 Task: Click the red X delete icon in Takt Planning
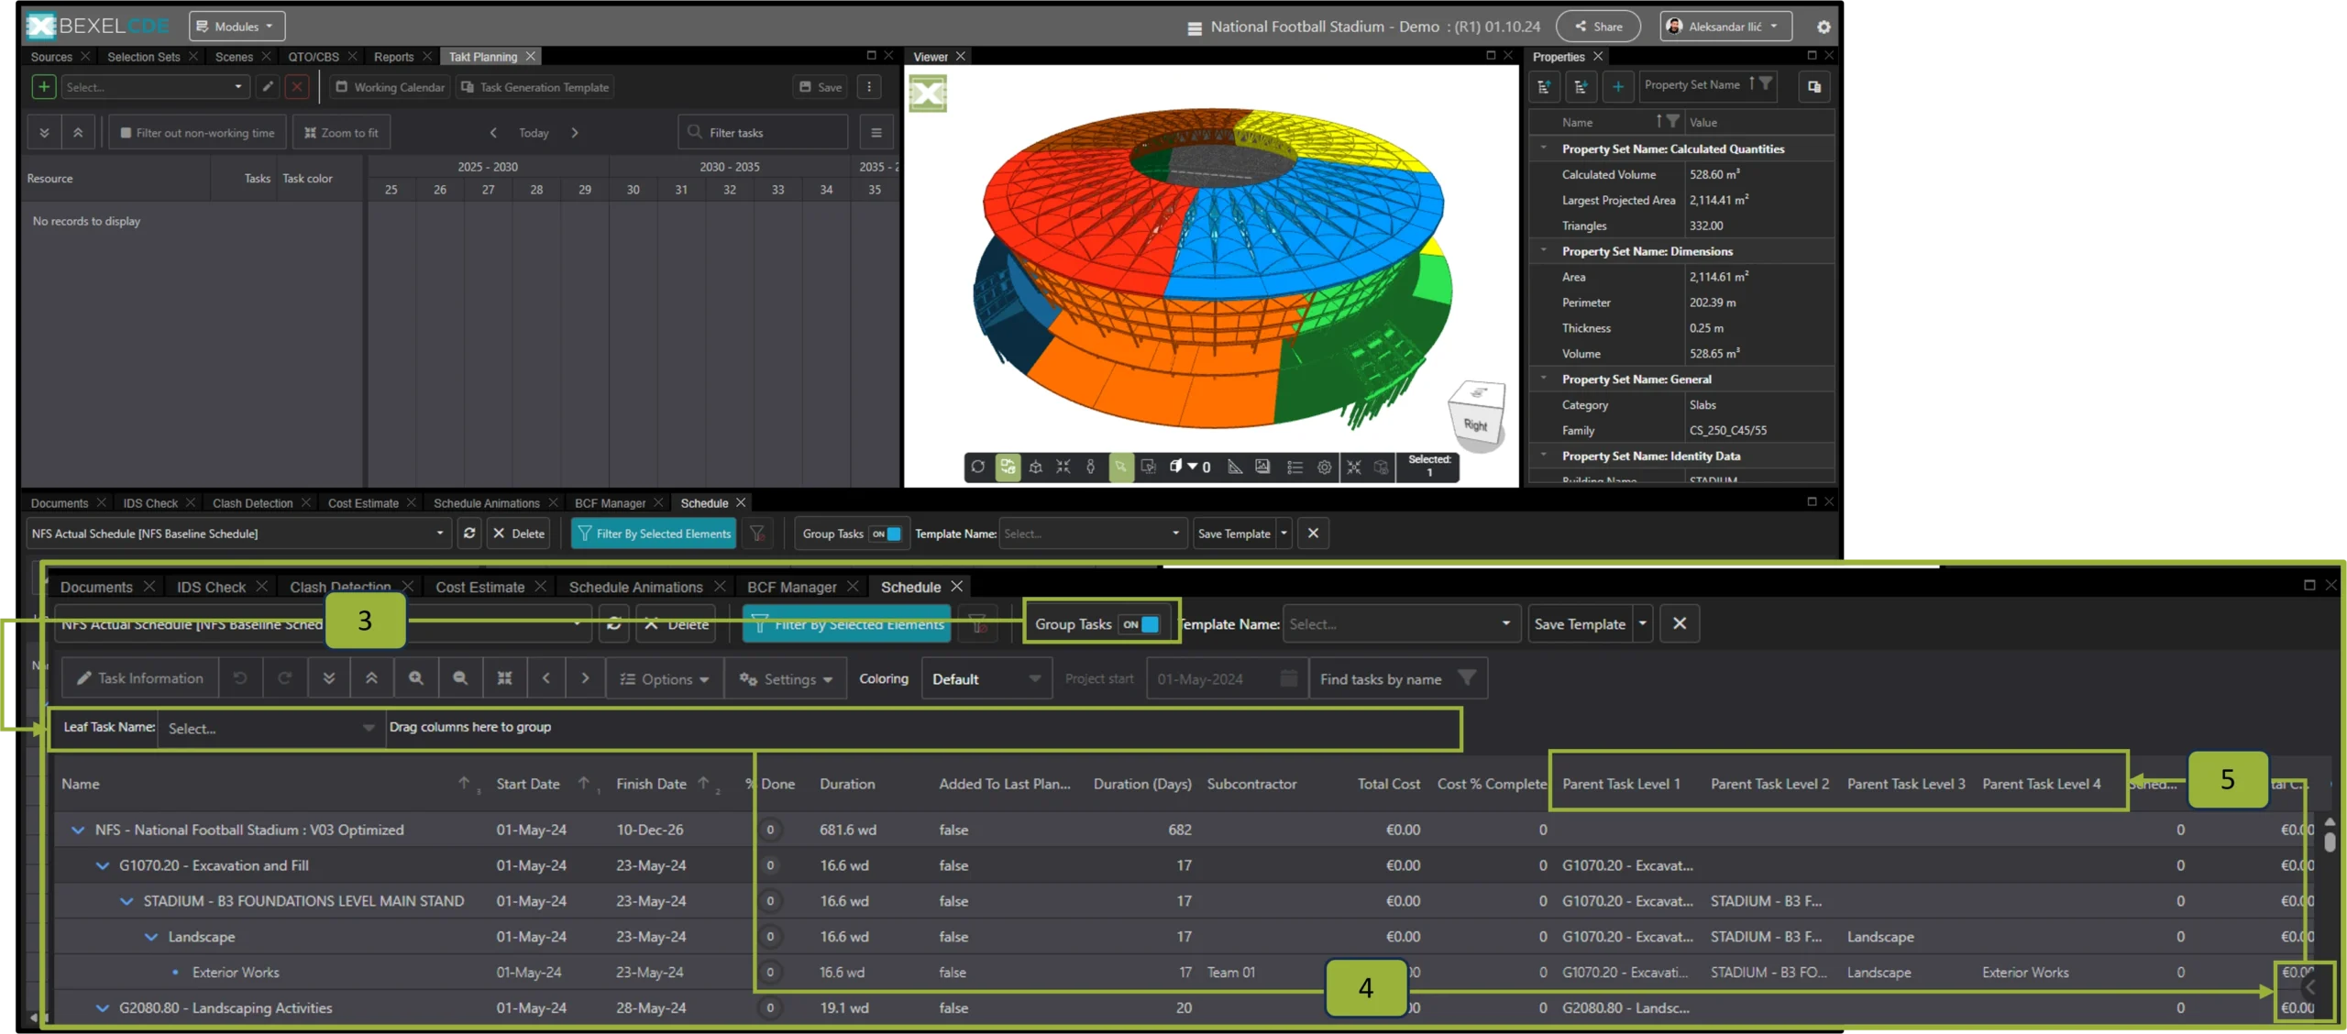[296, 87]
